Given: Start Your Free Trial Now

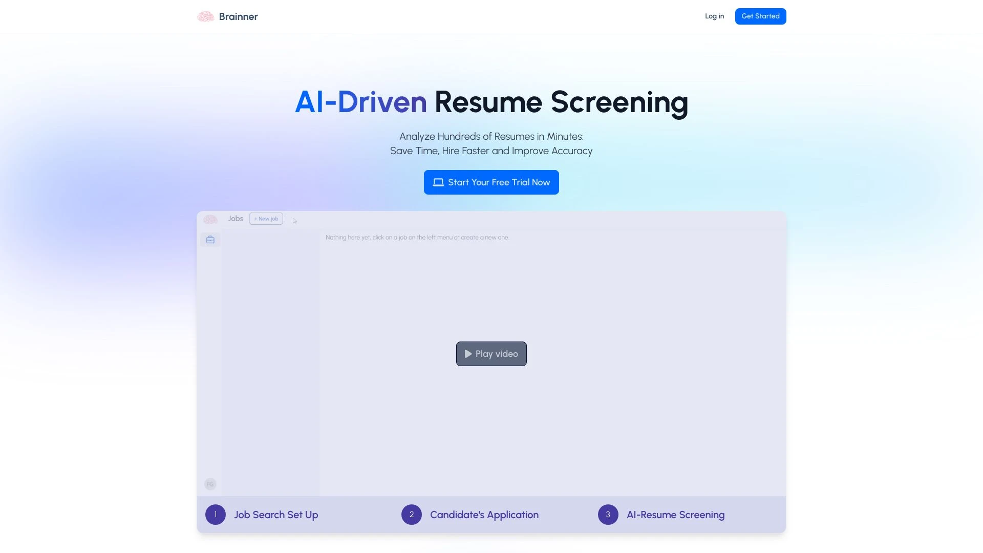Looking at the screenshot, I should (x=491, y=182).
